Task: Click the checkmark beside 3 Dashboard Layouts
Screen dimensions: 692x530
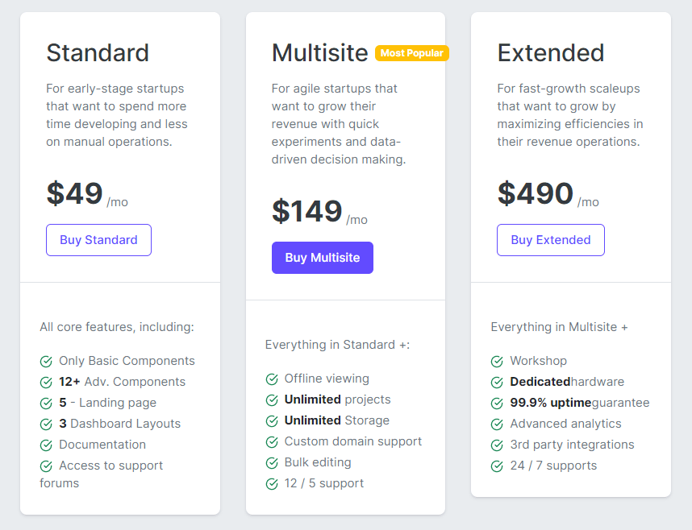Action: (47, 423)
